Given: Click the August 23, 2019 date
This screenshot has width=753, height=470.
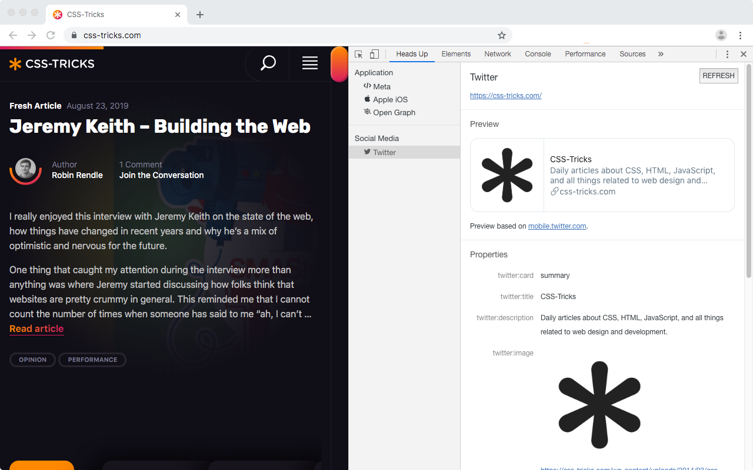Looking at the screenshot, I should click(97, 106).
